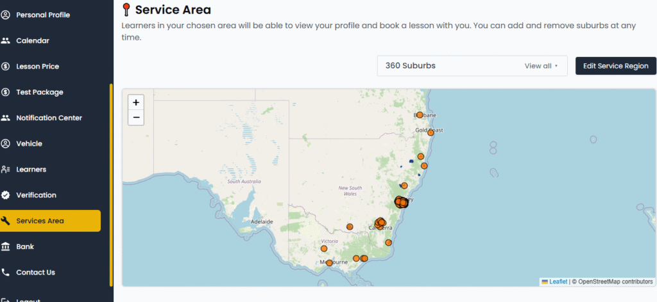Open the 360 Suburbs list box
657x302 pixels.
[449, 66]
